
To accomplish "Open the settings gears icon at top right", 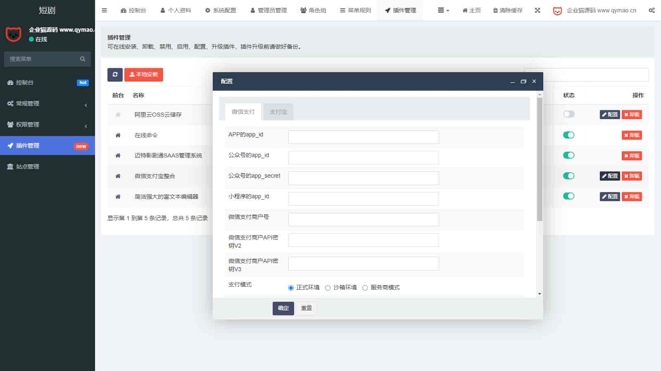I will (x=651, y=10).
